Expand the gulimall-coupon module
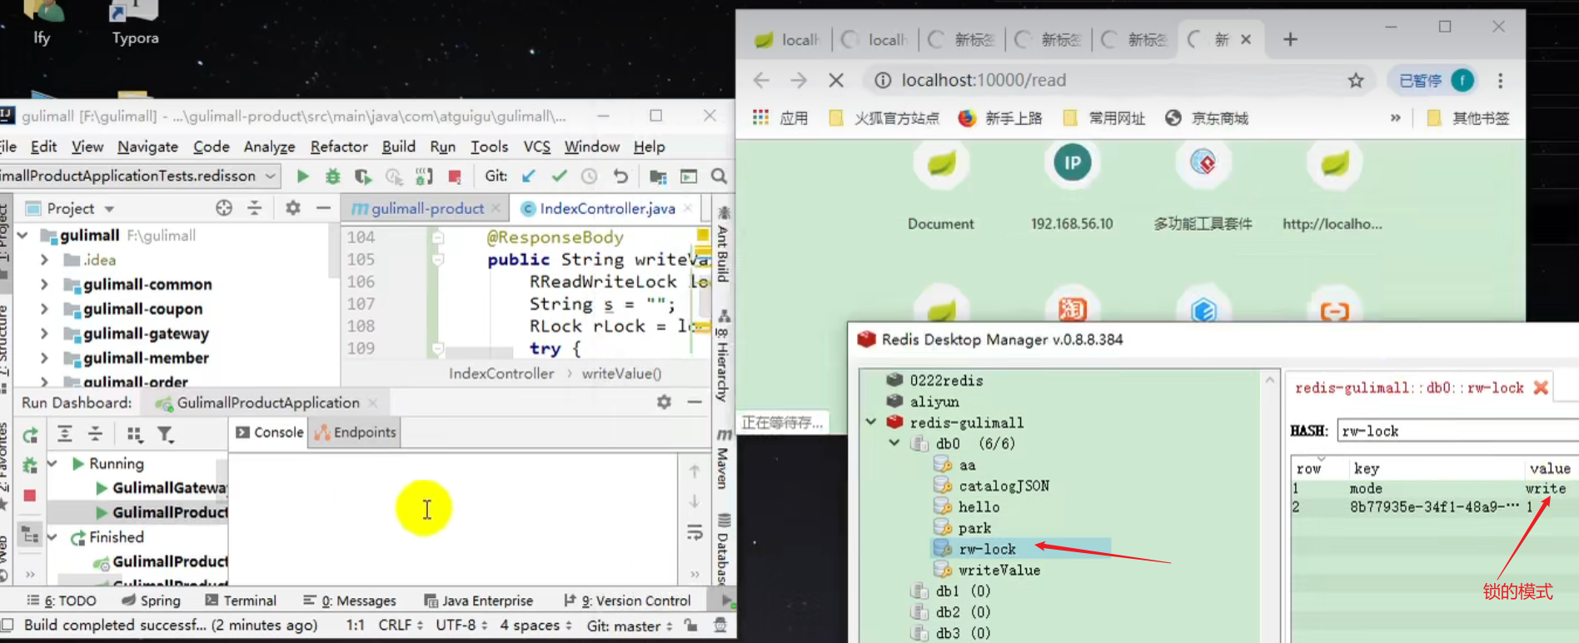 click(44, 309)
